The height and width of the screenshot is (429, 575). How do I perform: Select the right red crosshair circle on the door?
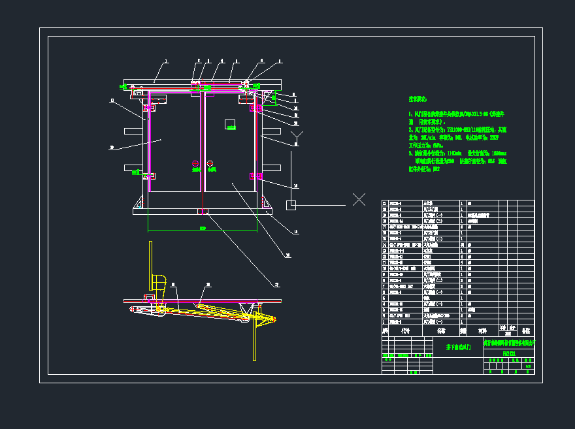click(x=210, y=163)
